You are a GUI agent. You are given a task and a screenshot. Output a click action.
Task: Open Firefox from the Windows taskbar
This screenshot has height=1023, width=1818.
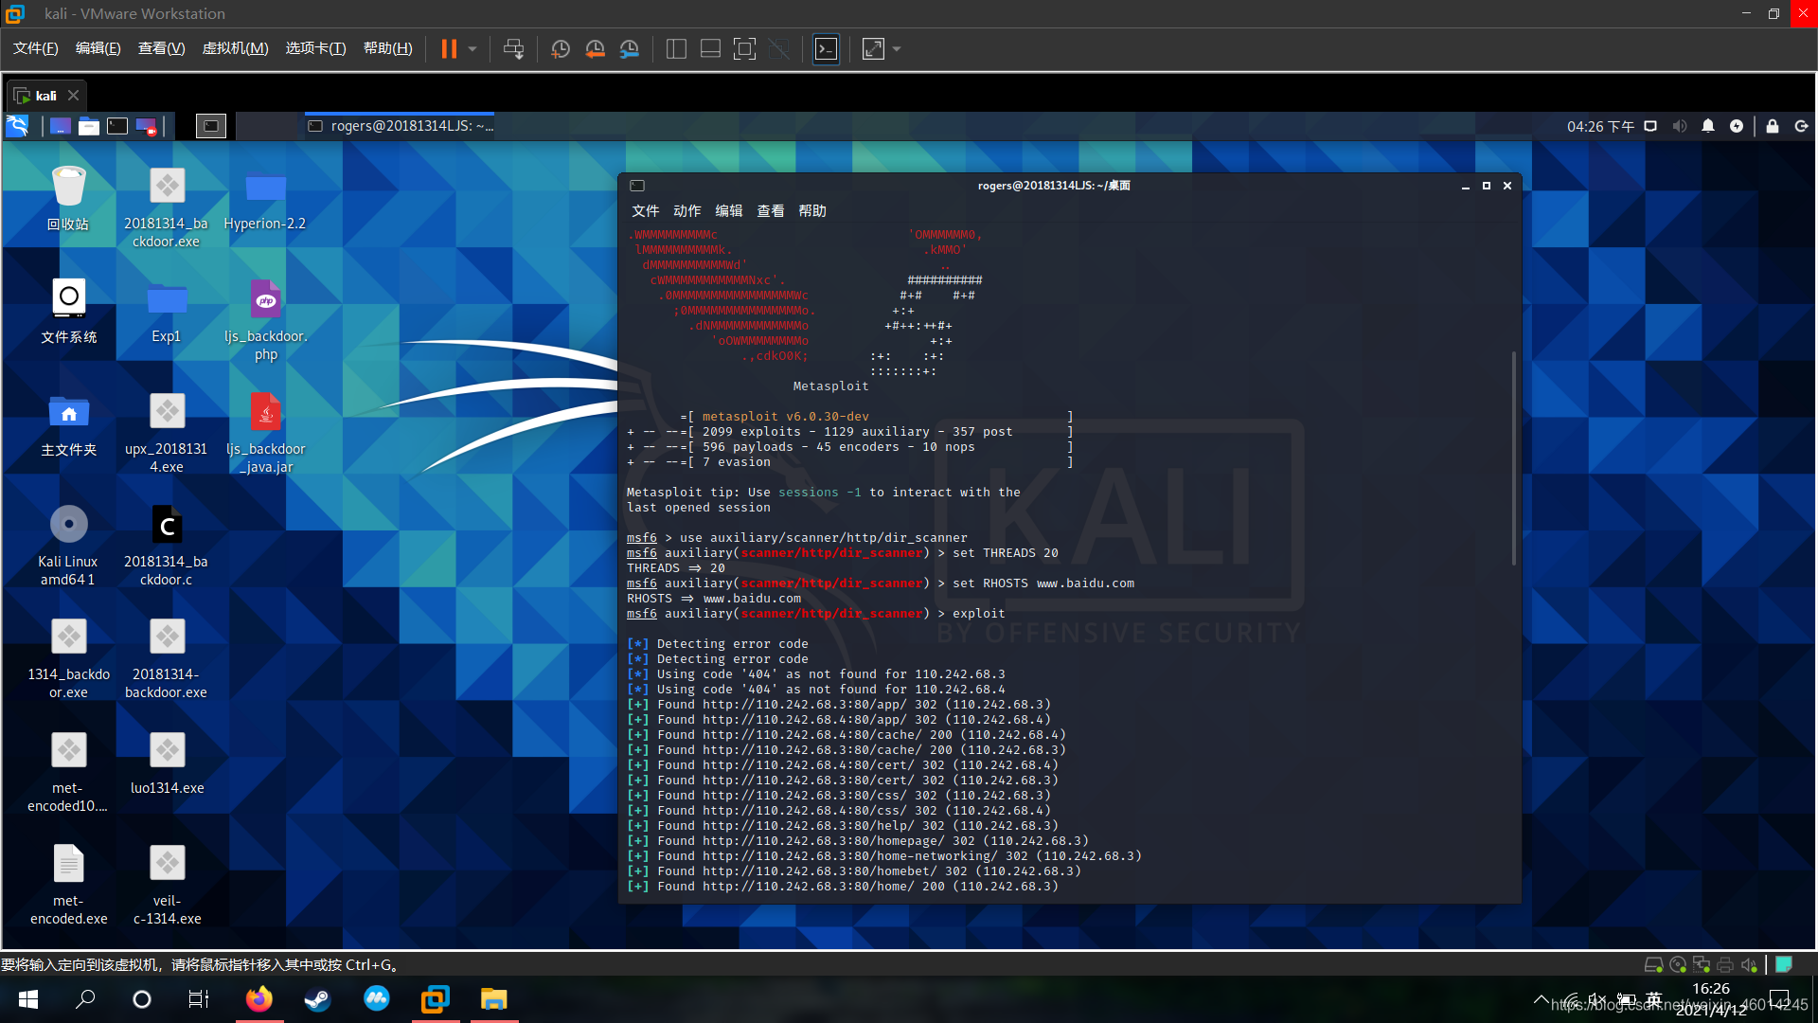pos(258,999)
